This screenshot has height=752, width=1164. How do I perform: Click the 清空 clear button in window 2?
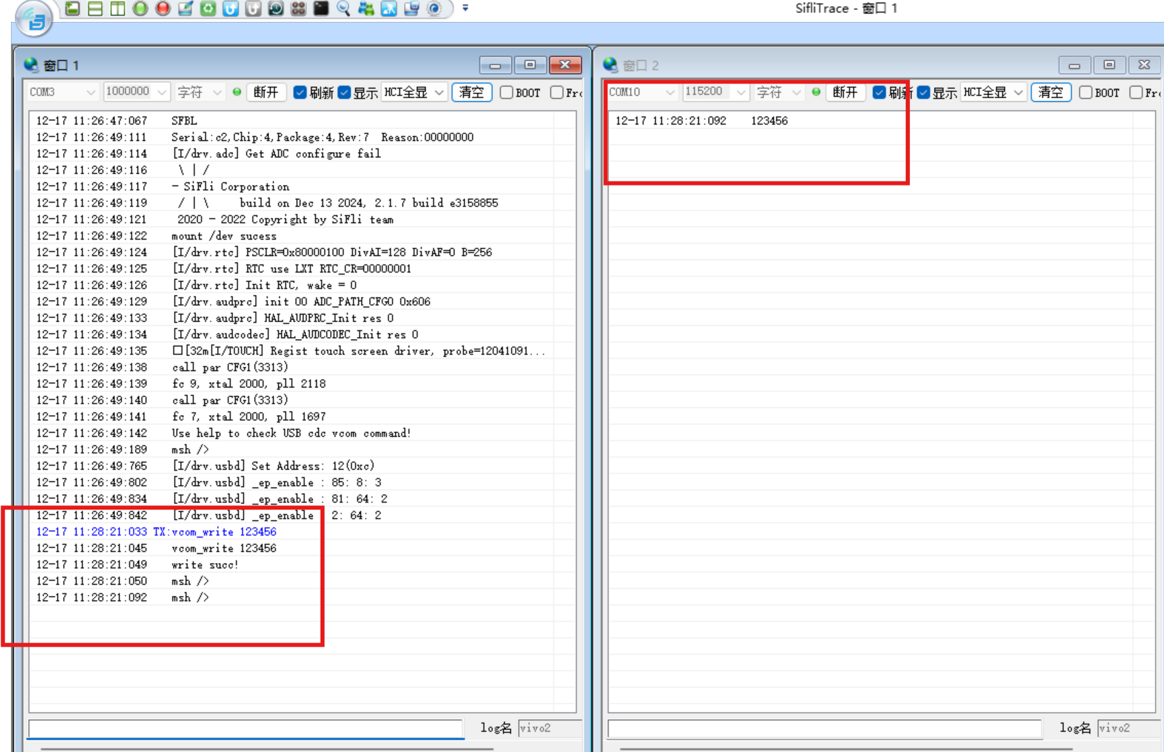(x=1051, y=92)
